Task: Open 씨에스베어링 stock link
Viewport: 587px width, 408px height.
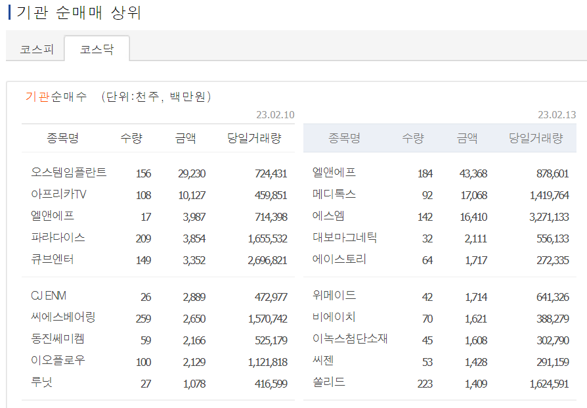Action: tap(63, 318)
